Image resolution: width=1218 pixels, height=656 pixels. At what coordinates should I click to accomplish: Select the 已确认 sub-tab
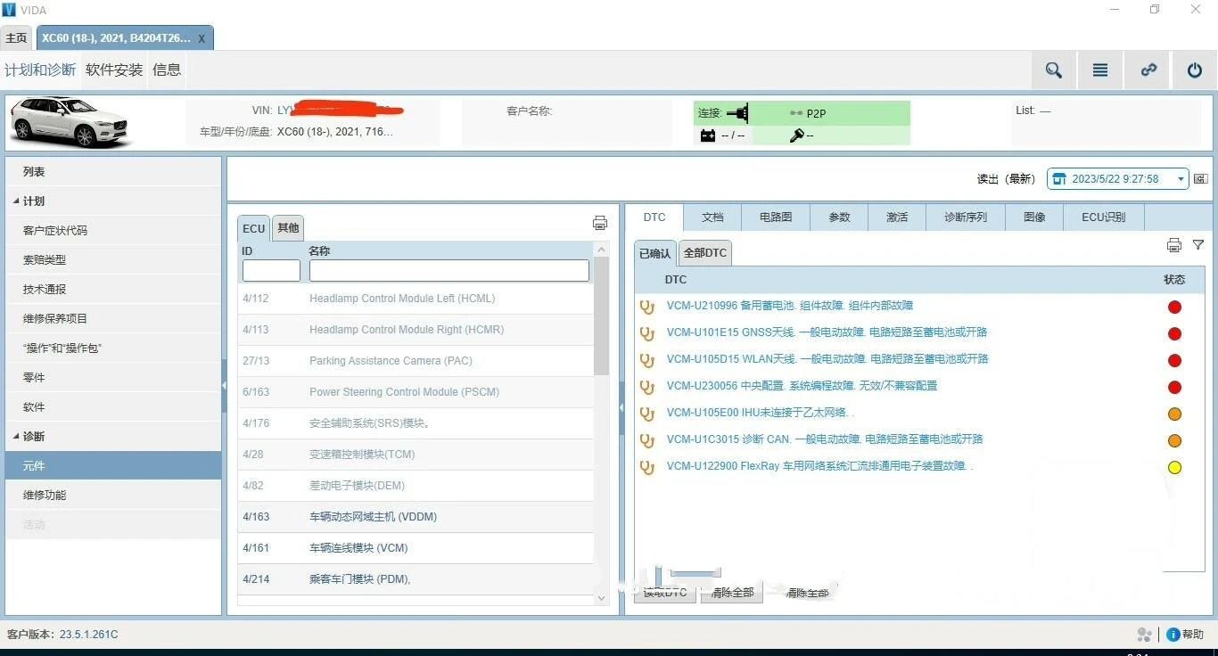[x=654, y=253]
